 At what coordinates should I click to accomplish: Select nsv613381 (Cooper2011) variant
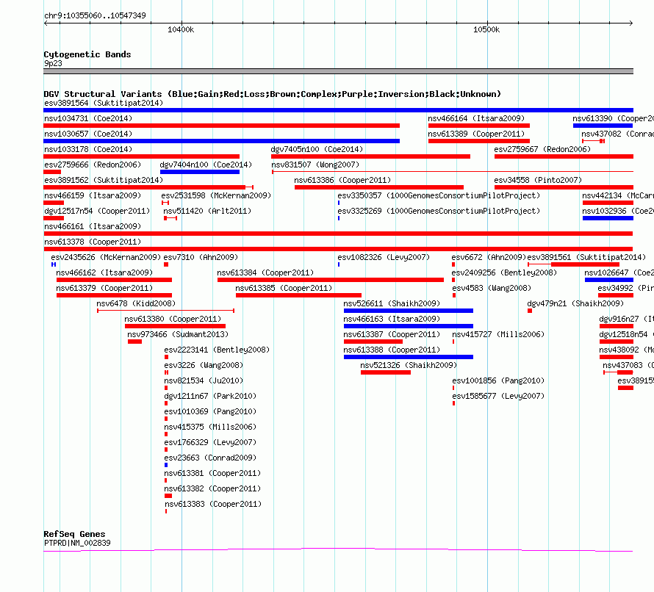212,473
